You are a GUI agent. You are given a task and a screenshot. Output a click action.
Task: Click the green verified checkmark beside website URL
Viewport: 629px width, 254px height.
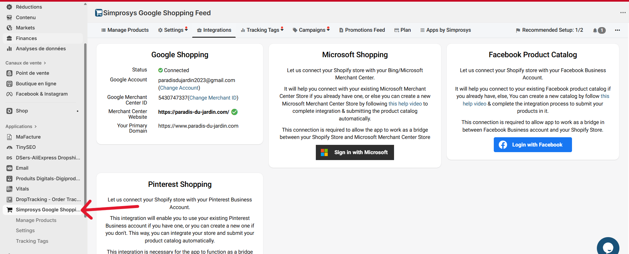tap(234, 112)
